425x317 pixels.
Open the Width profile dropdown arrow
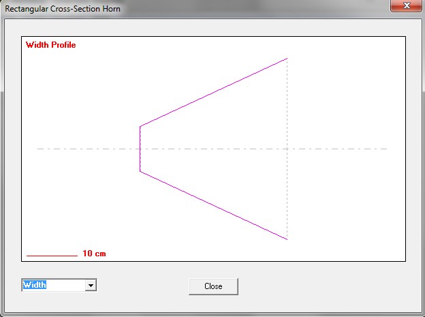pos(91,285)
